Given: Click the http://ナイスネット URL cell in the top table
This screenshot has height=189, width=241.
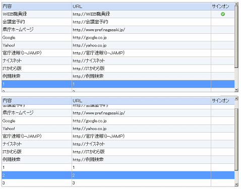Looking at the screenshot, I should pyautogui.click(x=141, y=60).
